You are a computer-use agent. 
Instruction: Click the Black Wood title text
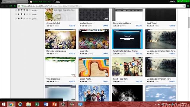151,23
